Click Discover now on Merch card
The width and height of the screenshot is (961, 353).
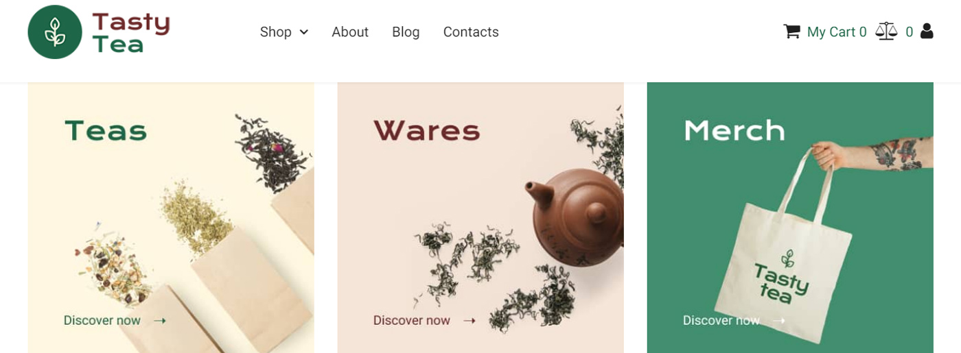[x=721, y=321]
